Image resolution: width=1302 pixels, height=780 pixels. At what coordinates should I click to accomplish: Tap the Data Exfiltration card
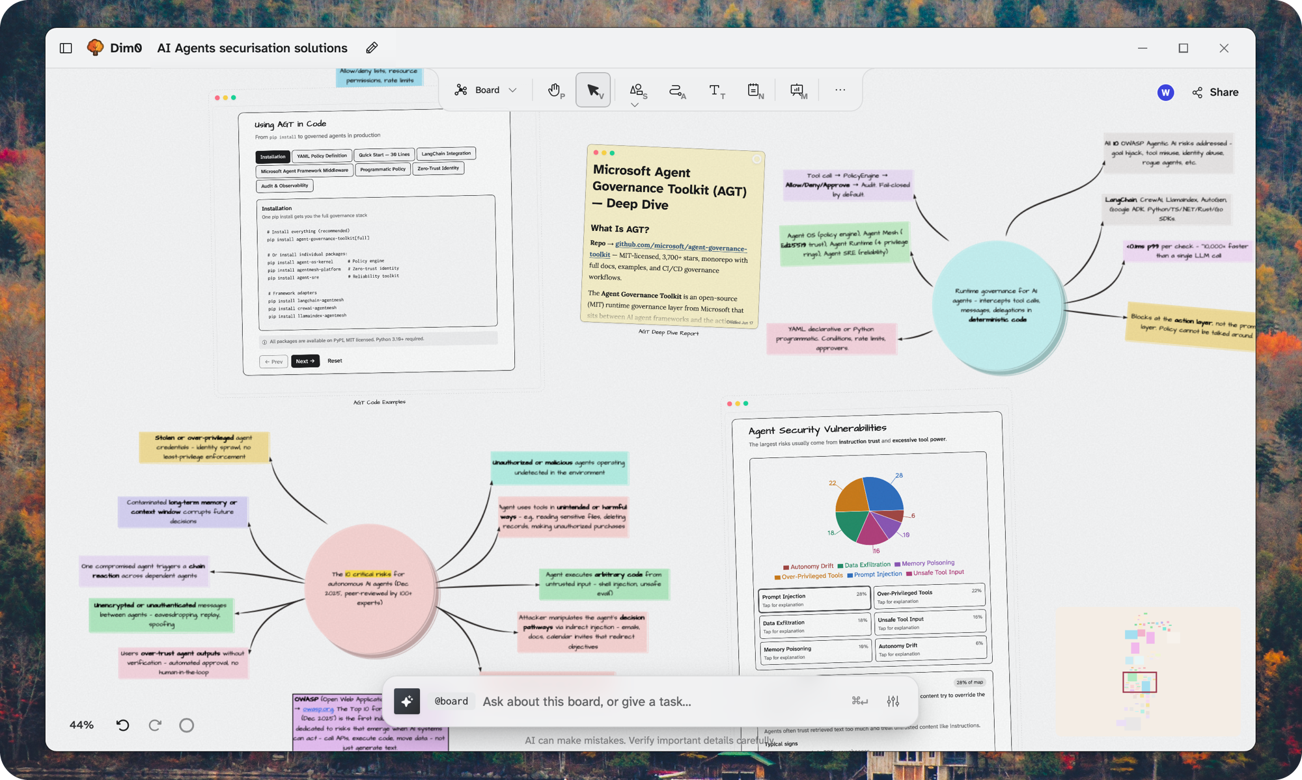pyautogui.click(x=815, y=626)
